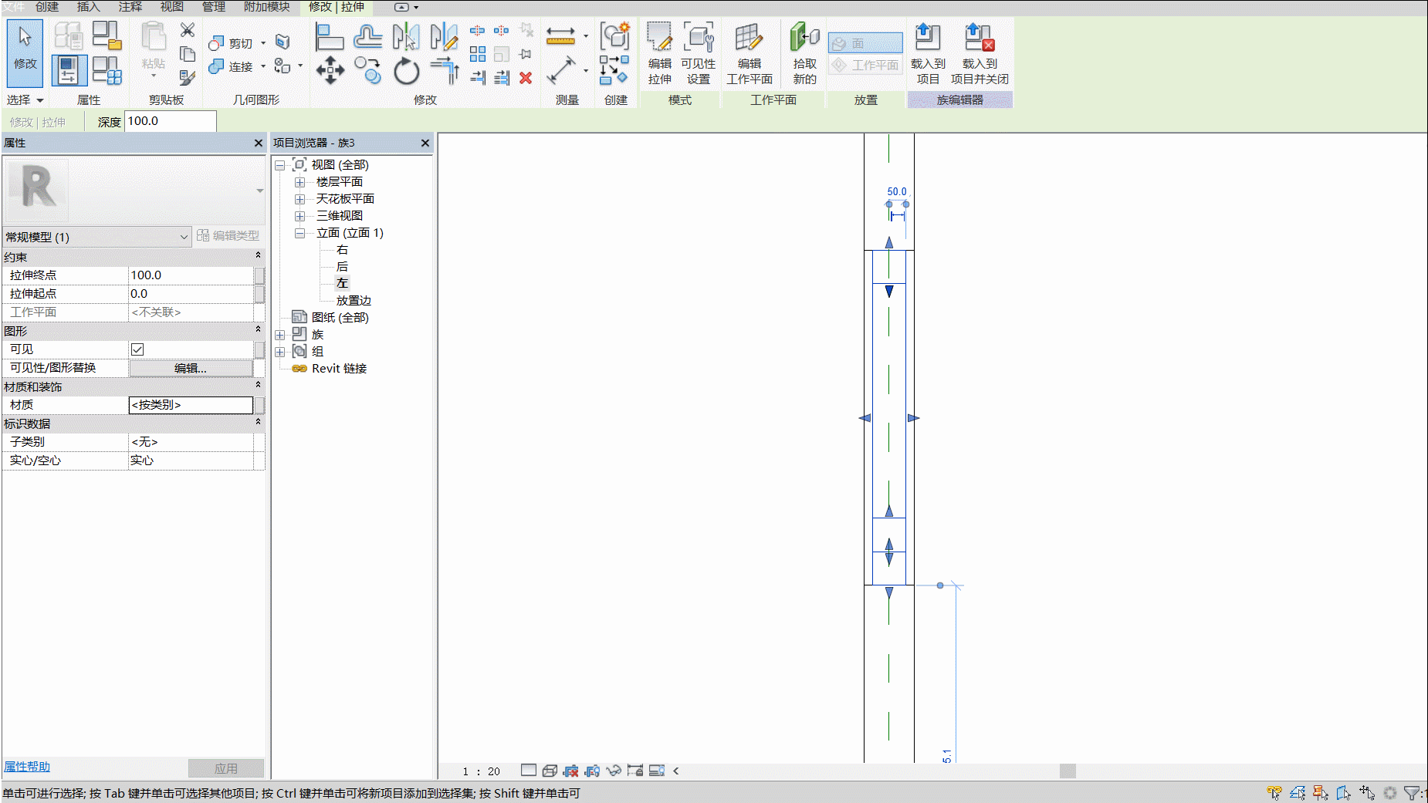The height and width of the screenshot is (803, 1428).
Task: Collapse the 立面 (立面 1) node
Action: pos(299,233)
